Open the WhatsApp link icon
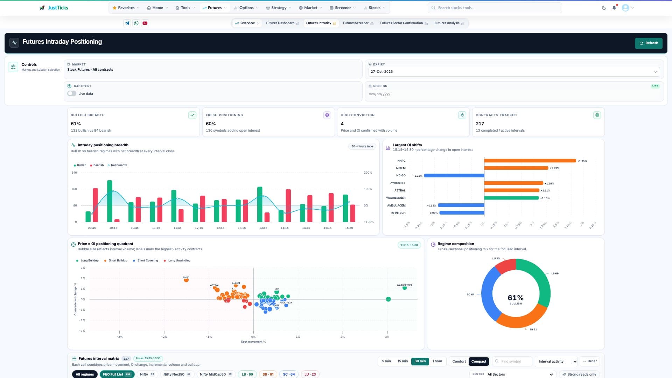This screenshot has height=378, width=672. click(136, 23)
